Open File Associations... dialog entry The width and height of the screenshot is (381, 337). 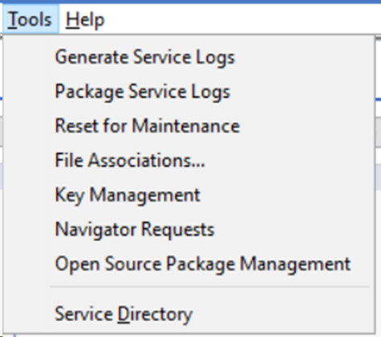188,160
